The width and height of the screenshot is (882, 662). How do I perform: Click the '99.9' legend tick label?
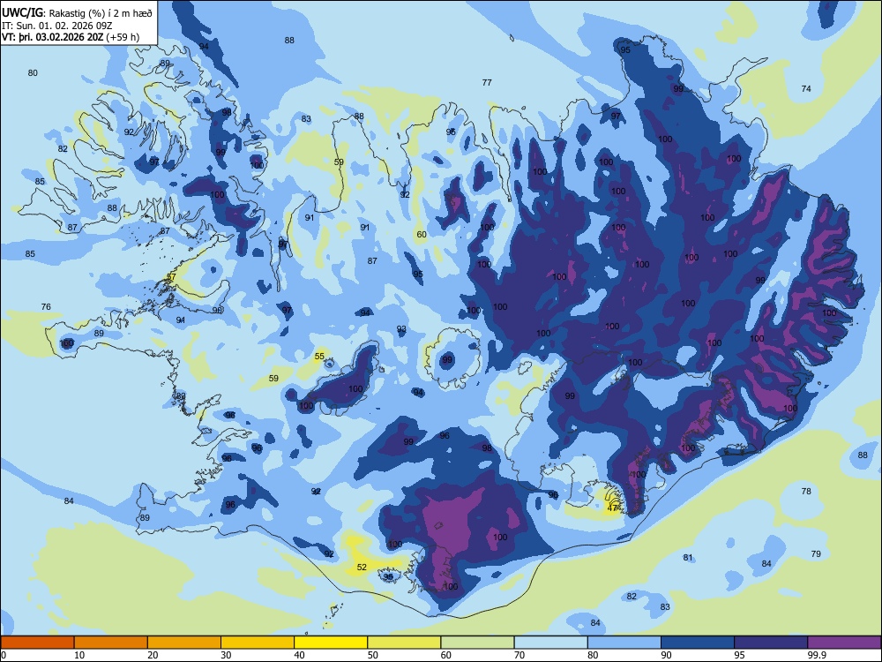coord(816,655)
